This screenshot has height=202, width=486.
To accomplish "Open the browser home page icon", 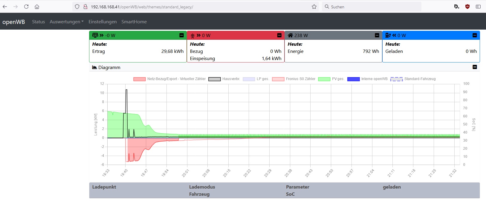I will (x=37, y=7).
